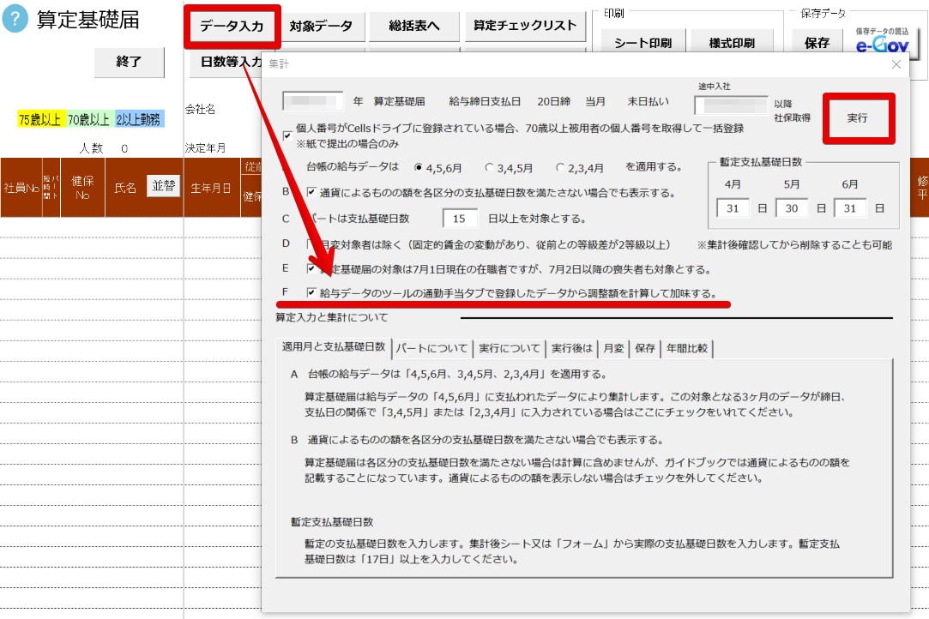Click the e-Gov saved data import icon
Image resolution: width=929 pixels, height=619 pixels.
click(x=882, y=40)
